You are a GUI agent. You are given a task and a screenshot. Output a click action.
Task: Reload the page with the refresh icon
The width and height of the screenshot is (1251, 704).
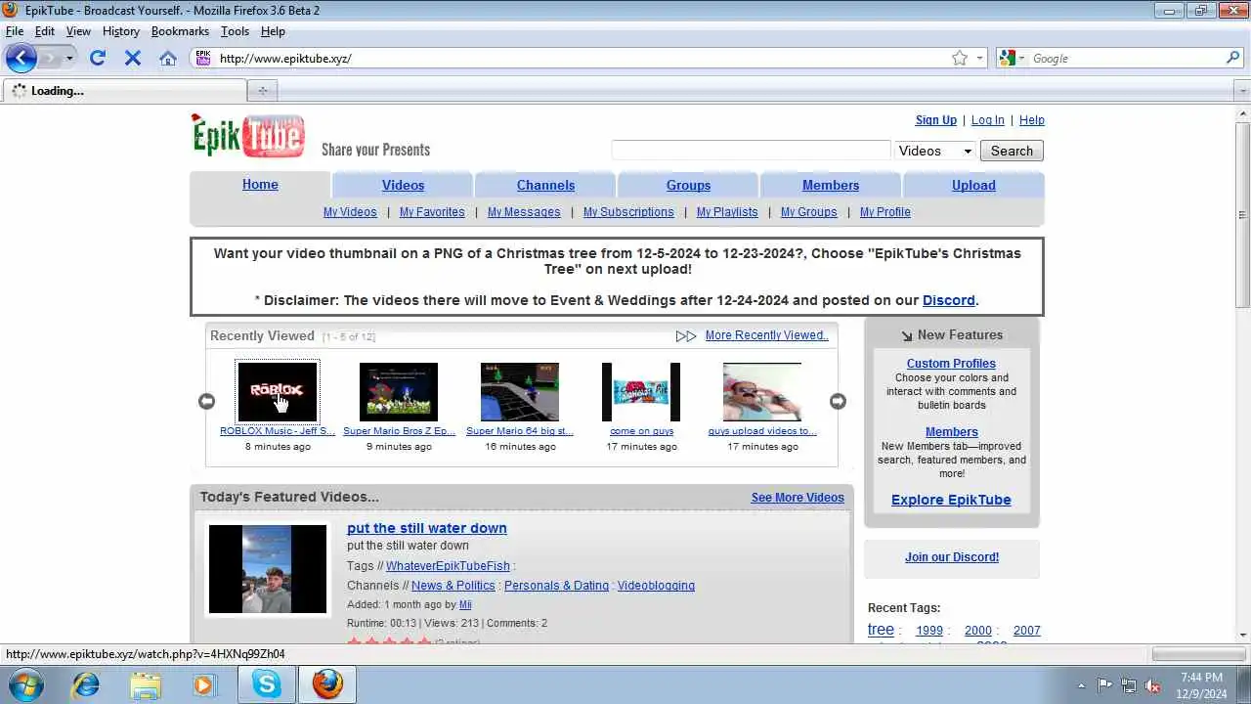pyautogui.click(x=98, y=58)
